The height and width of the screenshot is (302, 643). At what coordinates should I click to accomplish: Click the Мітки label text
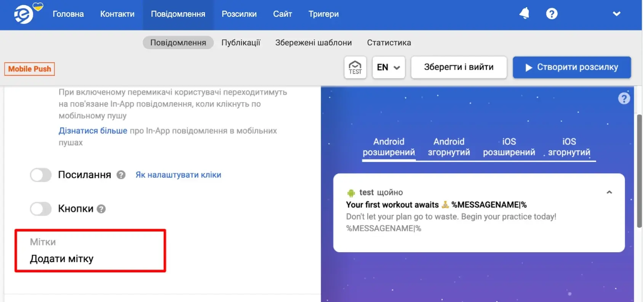(43, 242)
